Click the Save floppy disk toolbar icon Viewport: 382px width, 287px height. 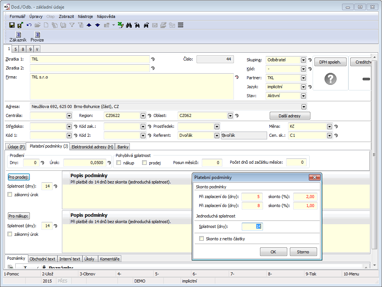click(12, 25)
